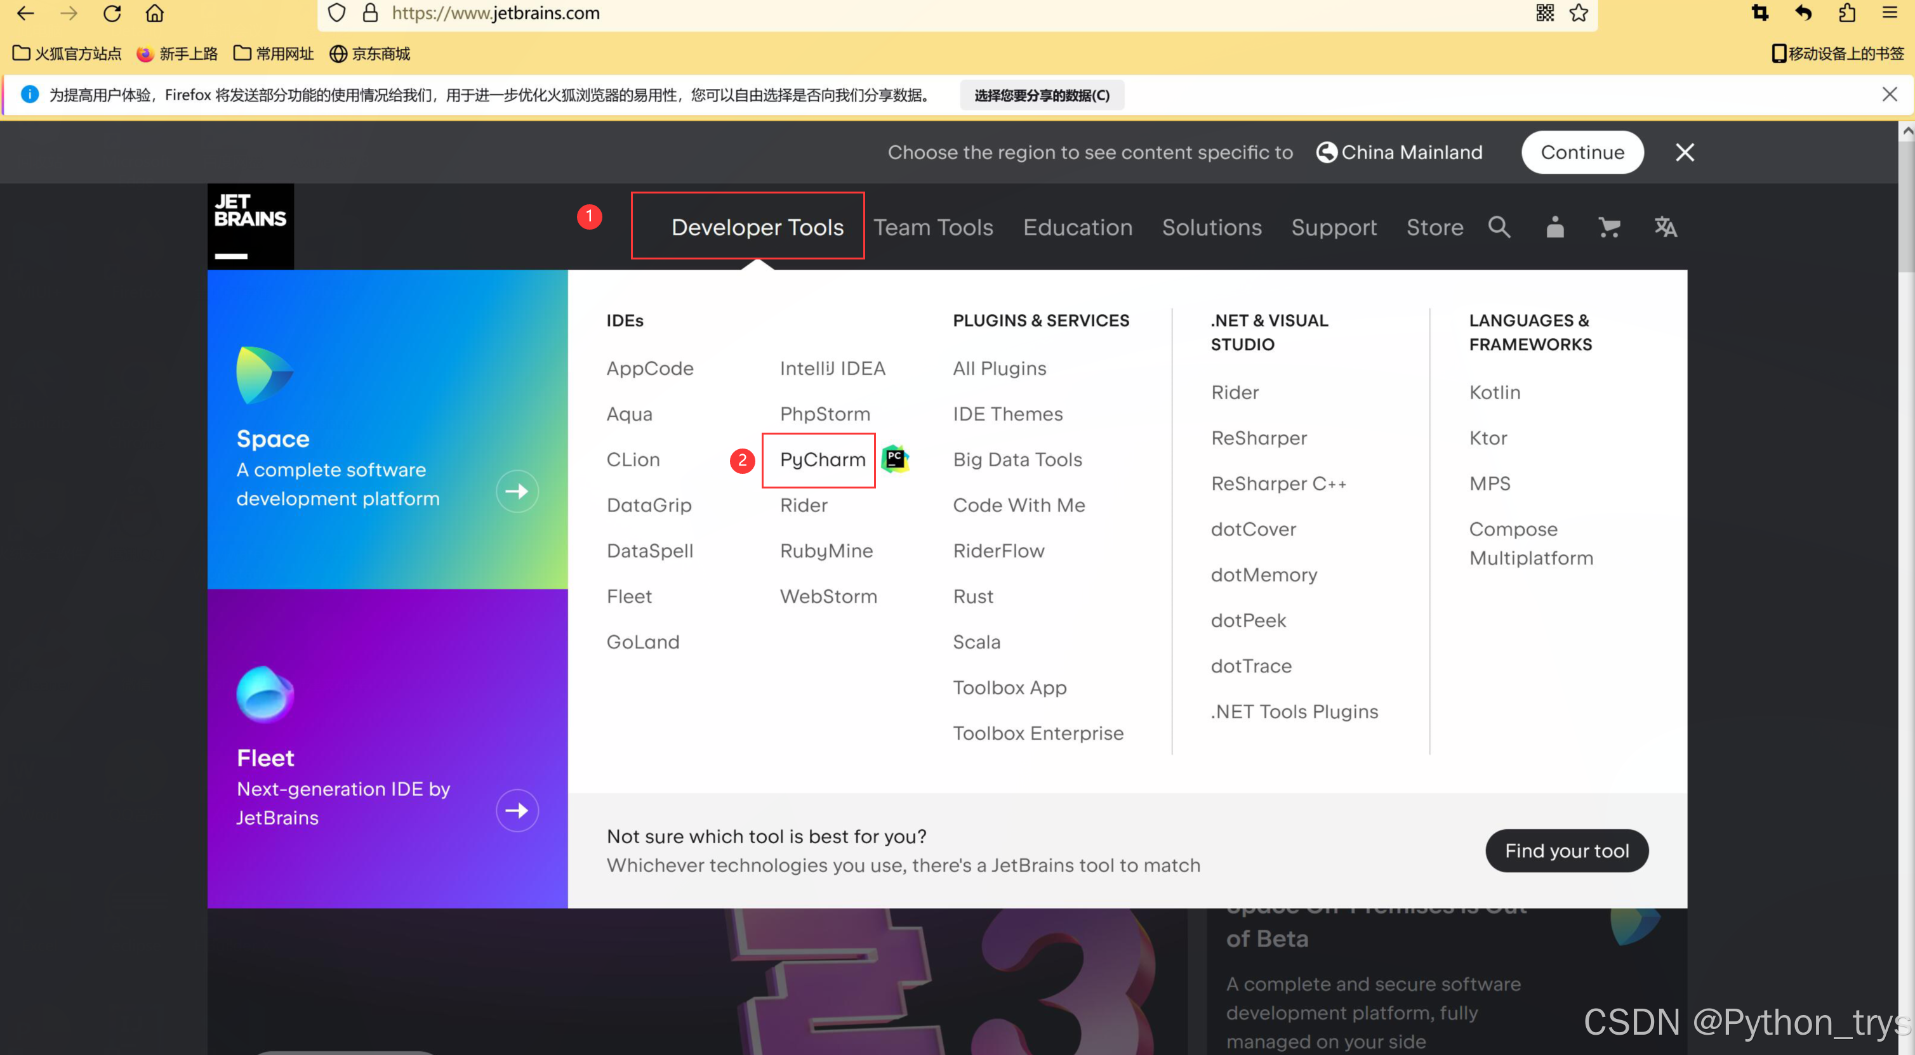This screenshot has width=1915, height=1055.
Task: Select China Mainland region selector
Action: 1399,152
